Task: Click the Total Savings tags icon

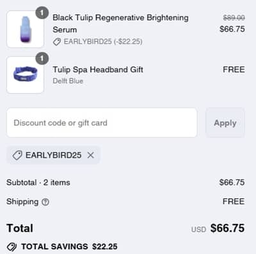Action: point(12,247)
